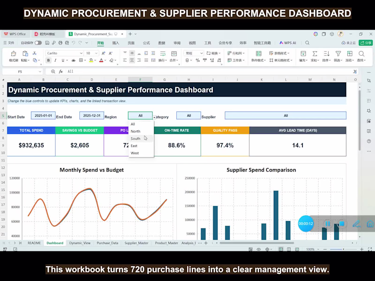Screen dimensions: 375x281
Task: Click the AutoSum sigma icon
Action: click(315, 53)
